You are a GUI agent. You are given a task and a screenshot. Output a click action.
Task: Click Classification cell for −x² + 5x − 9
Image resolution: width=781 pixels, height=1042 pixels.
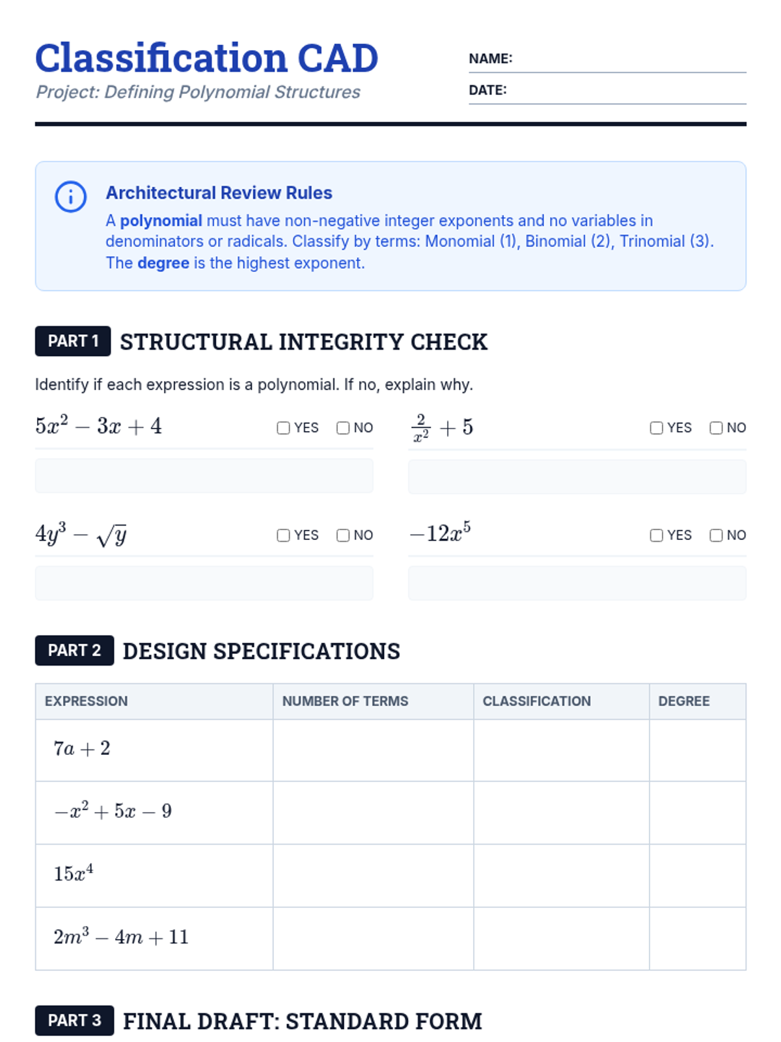tap(561, 812)
